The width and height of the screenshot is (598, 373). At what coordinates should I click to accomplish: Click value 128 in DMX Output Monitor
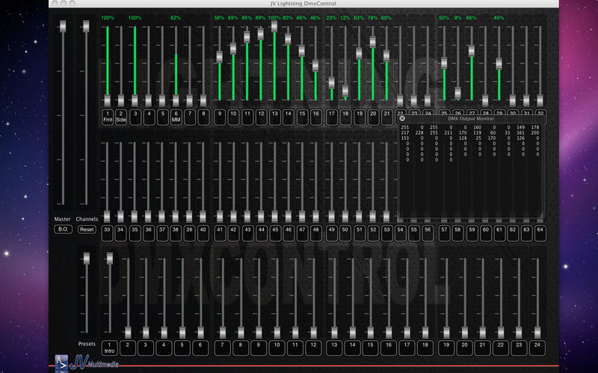coord(463,138)
